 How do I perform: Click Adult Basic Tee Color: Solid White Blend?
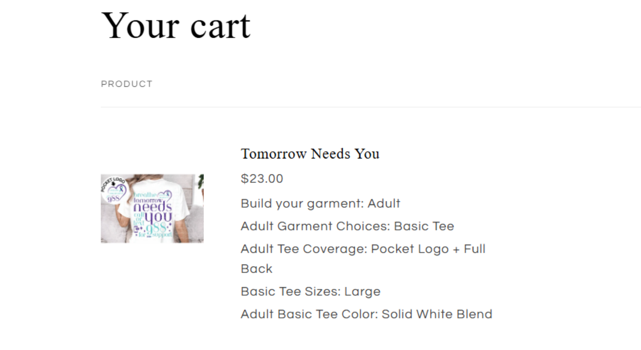click(x=366, y=314)
